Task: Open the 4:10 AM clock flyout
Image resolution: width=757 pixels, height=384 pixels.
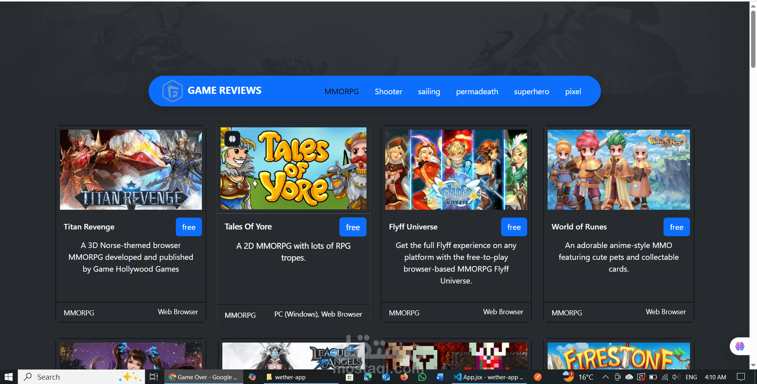Action: coord(715,377)
